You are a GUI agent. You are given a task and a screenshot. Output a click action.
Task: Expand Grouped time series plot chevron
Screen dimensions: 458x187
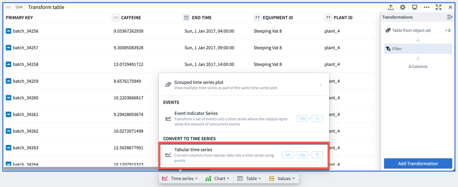(x=321, y=85)
